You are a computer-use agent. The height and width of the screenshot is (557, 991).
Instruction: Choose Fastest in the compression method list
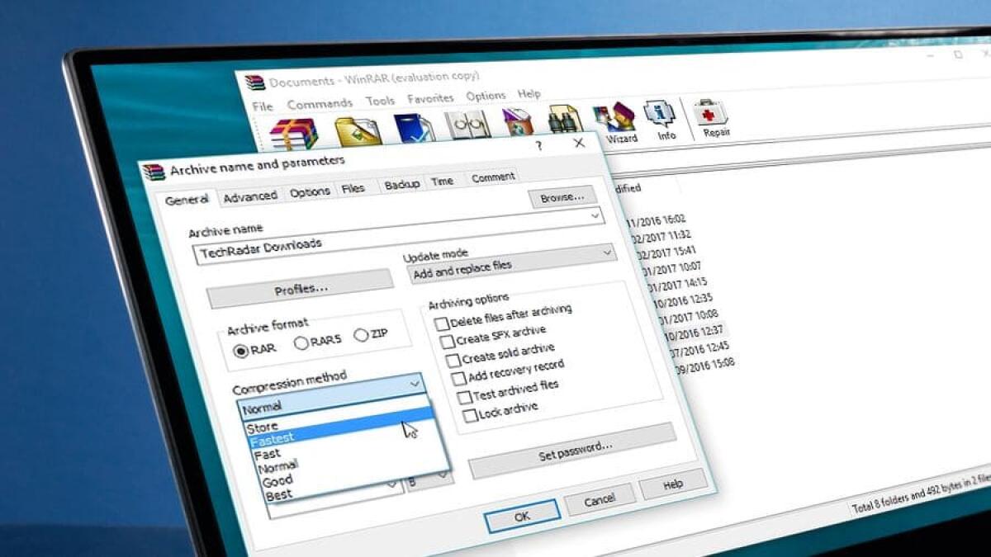(273, 438)
